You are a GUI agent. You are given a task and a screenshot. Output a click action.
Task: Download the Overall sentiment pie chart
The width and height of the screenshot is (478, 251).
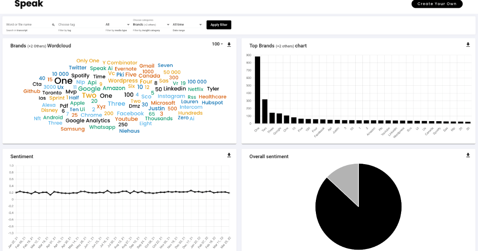click(468, 155)
